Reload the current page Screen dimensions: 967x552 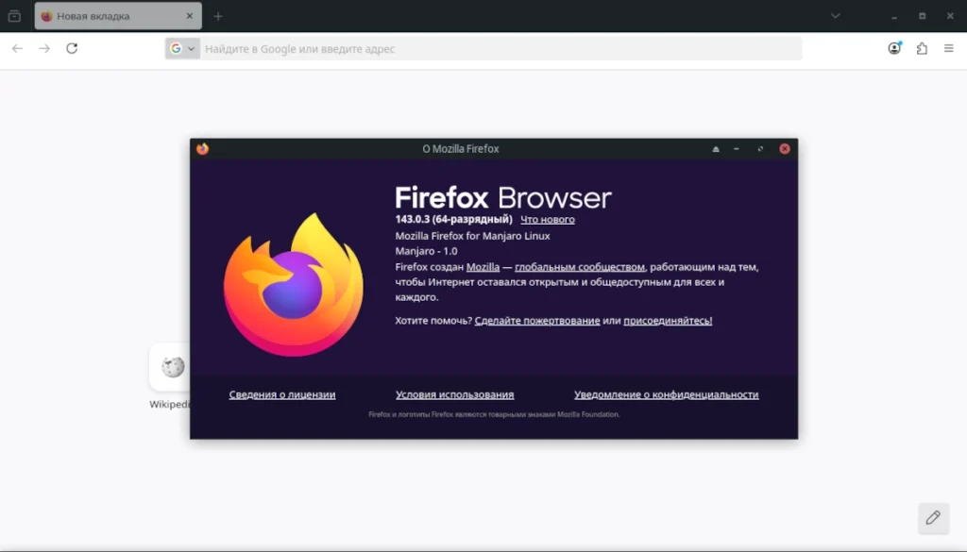point(72,48)
